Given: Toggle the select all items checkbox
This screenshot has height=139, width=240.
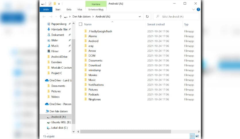Looking at the screenshot, I should click(80, 24).
